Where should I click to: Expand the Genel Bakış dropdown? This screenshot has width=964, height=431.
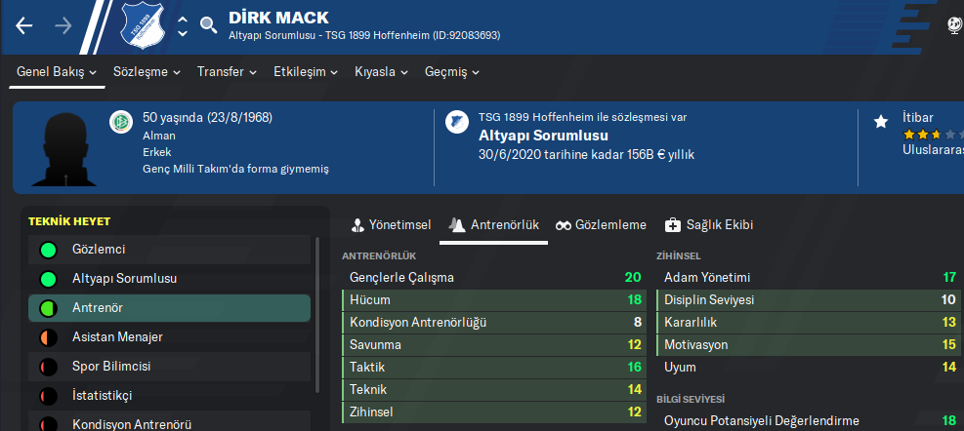[x=57, y=72]
